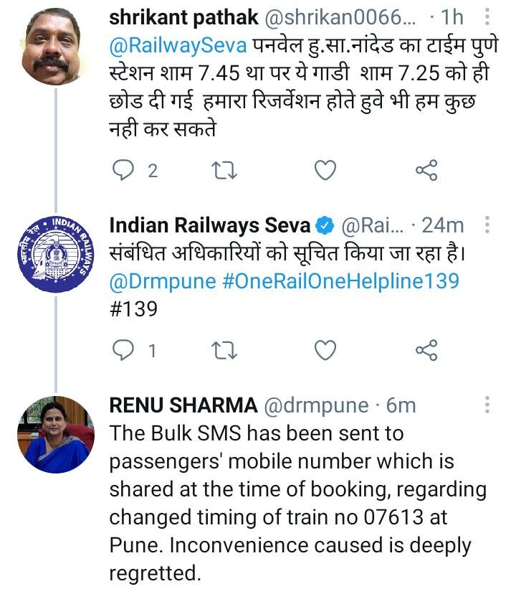Share the Indian Railways Seva tweet
The height and width of the screenshot is (599, 516).
[426, 350]
